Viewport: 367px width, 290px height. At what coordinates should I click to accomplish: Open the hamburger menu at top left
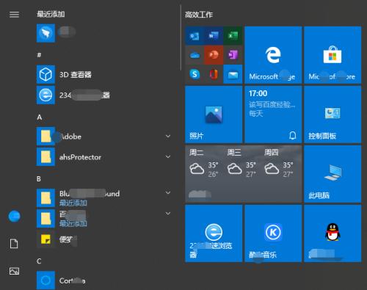14,15
